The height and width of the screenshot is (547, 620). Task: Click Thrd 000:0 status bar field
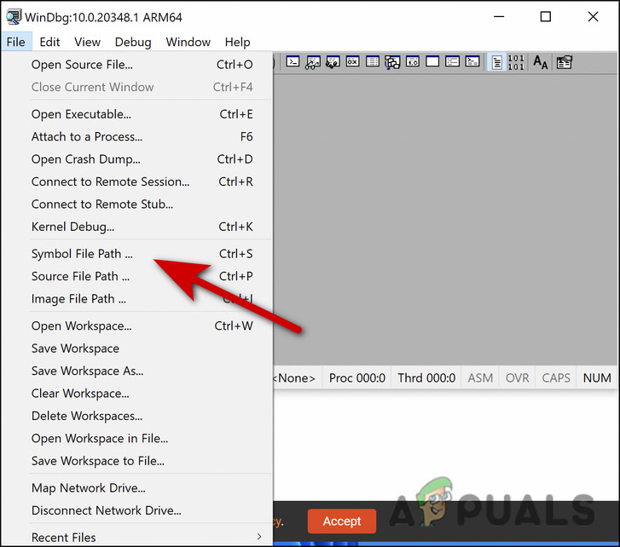coord(426,378)
